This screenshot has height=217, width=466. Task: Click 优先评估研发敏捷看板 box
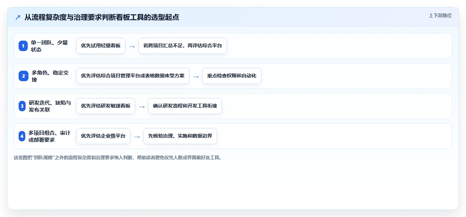pos(106,106)
